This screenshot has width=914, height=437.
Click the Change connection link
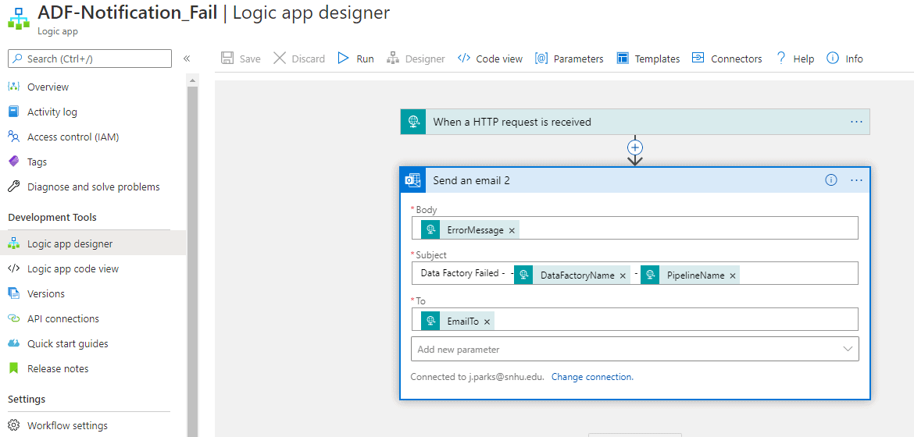[x=592, y=377]
